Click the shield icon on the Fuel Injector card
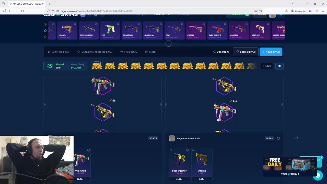This screenshot has width=327, height=184. [188, 150]
